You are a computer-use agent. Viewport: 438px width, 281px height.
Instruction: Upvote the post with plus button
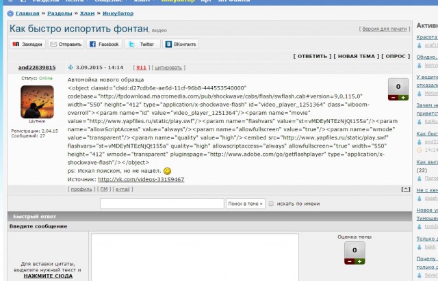[403, 98]
